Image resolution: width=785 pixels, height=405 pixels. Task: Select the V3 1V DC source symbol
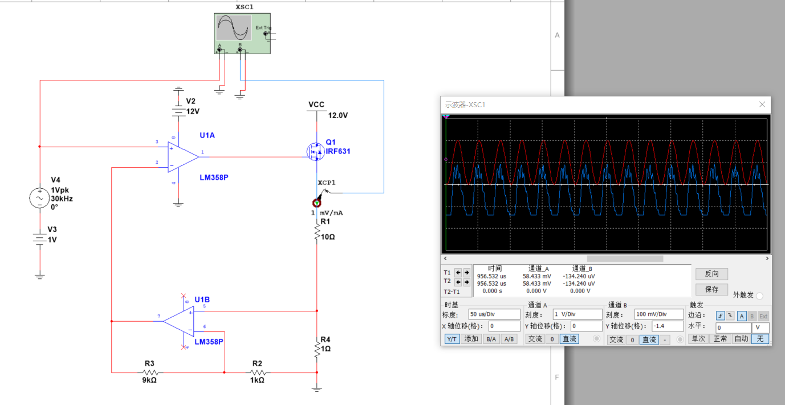coord(40,240)
